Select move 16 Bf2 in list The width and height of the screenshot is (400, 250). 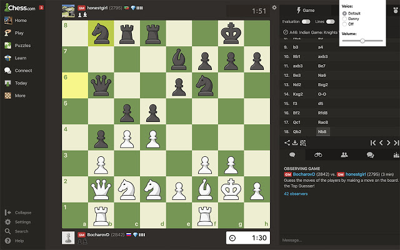pos(296,112)
